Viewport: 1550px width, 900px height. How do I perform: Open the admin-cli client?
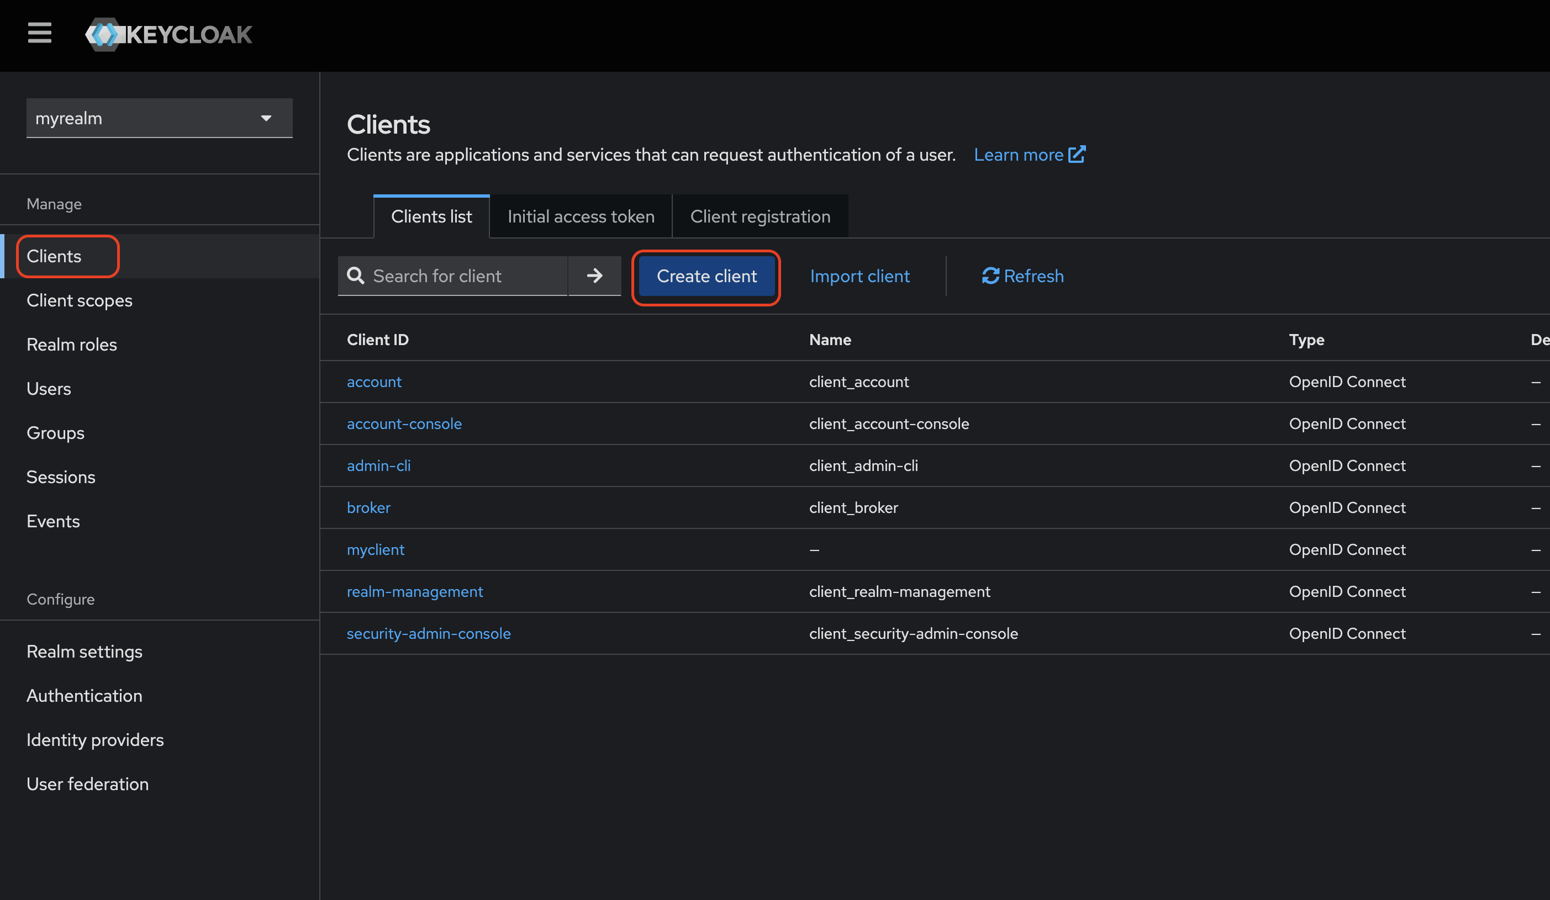pyautogui.click(x=379, y=465)
